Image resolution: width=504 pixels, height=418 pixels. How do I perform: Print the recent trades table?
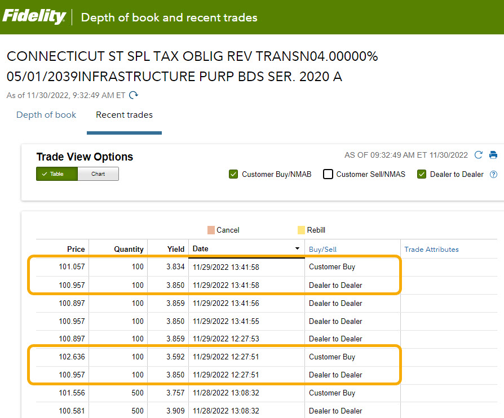click(x=493, y=155)
